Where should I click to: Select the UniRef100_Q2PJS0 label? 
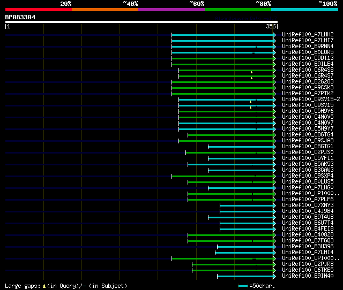pos(308,152)
